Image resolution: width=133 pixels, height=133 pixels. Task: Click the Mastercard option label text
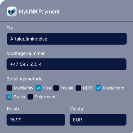(x=114, y=88)
